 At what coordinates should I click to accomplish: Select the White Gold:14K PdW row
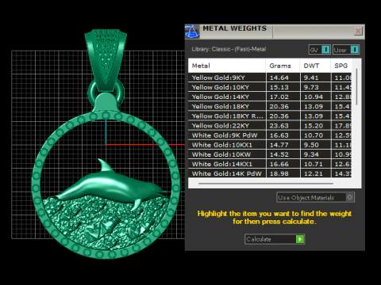pyautogui.click(x=270, y=173)
